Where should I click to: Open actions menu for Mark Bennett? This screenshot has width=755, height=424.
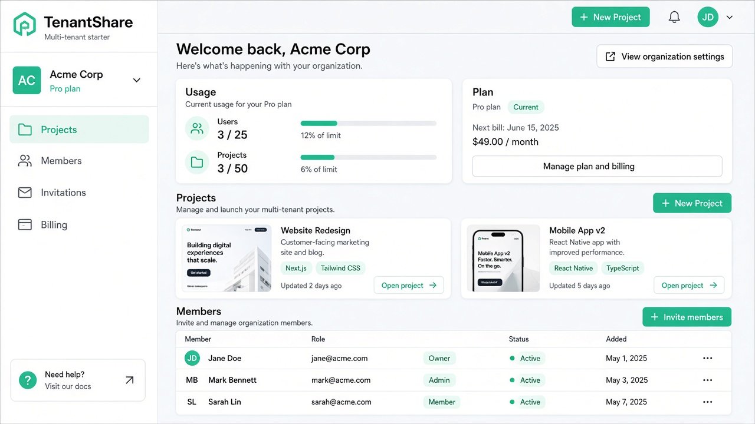click(x=708, y=380)
